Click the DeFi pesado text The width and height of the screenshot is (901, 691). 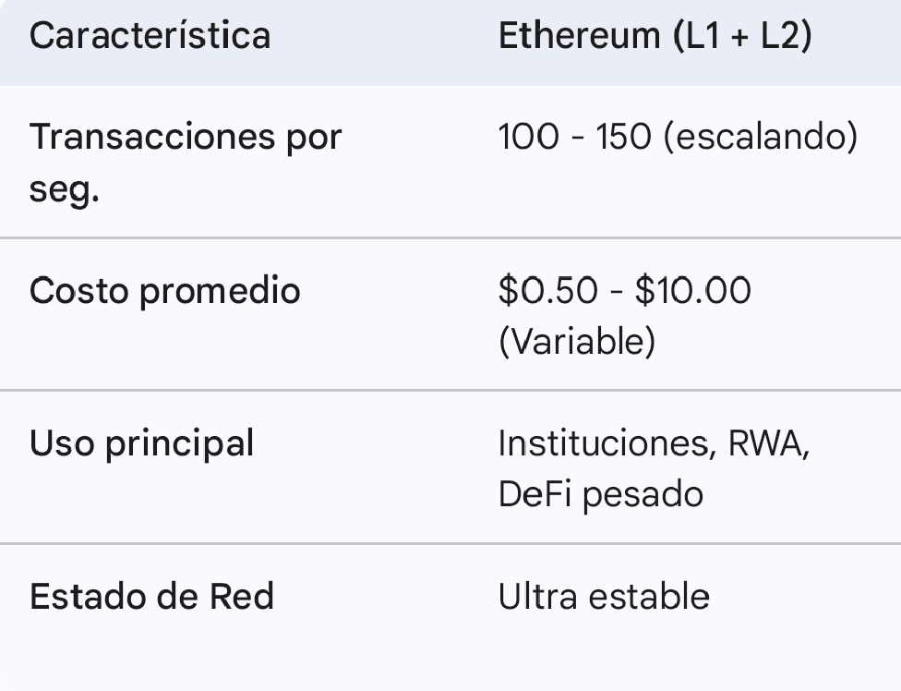point(600,494)
